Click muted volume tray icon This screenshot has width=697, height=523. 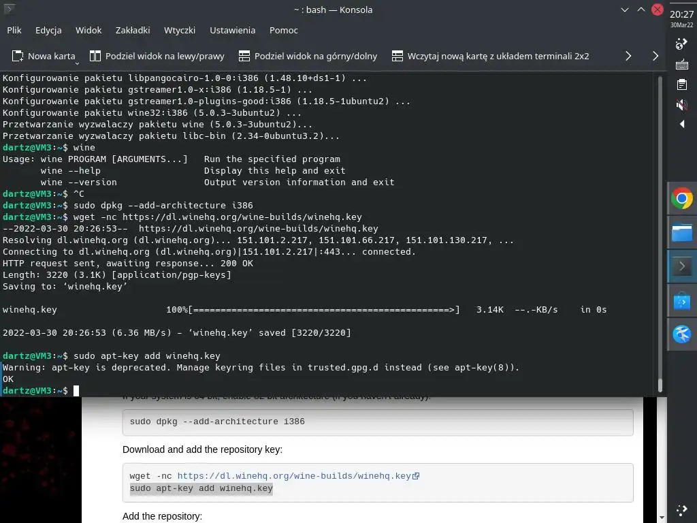681,105
